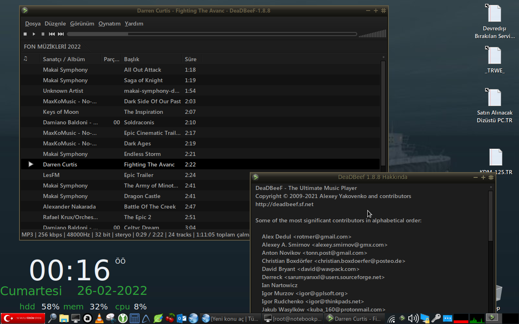The width and height of the screenshot is (519, 324).
Task: Select the Unknown Artist row
Action: [200, 91]
